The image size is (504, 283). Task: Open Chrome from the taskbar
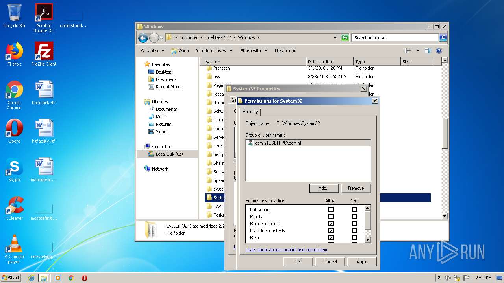[x=71, y=278]
